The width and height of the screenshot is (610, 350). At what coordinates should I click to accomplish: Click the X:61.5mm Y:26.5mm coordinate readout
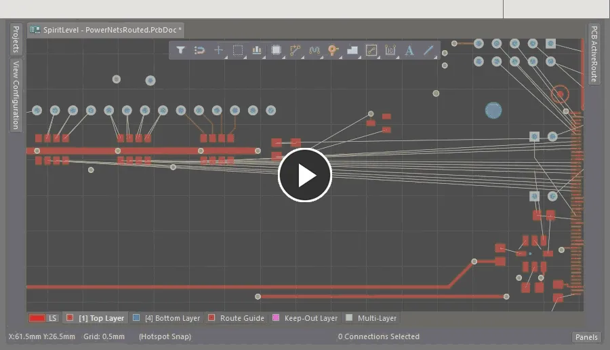pyautogui.click(x=41, y=336)
